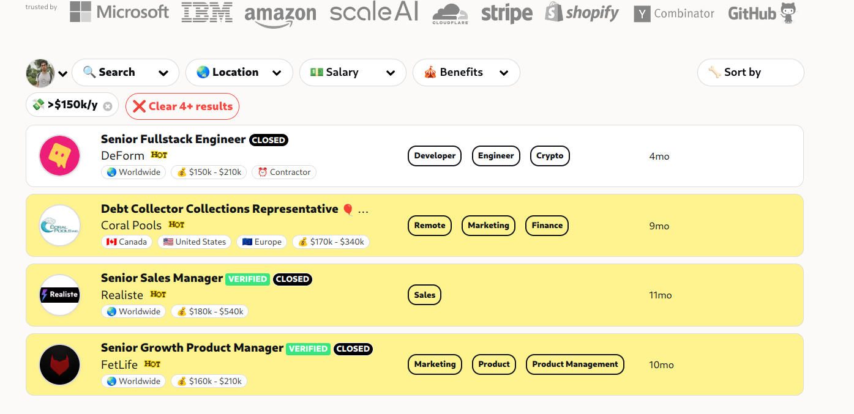Open the Salary filter dropdown
854x414 pixels.
click(353, 73)
